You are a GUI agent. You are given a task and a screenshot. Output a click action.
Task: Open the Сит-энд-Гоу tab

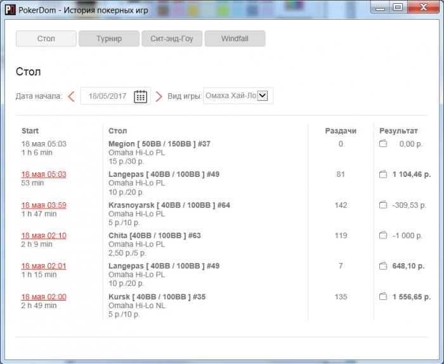point(172,39)
